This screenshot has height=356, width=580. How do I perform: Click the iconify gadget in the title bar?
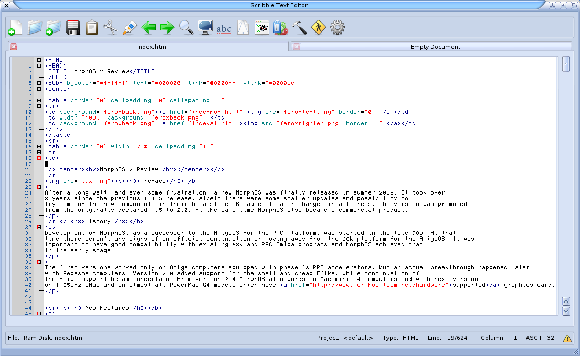552,5
